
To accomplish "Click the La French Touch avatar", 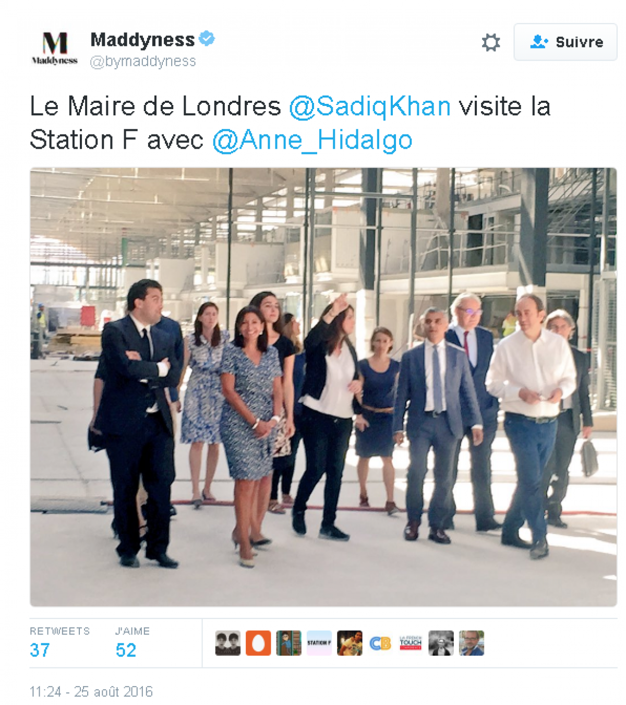I will [x=411, y=643].
